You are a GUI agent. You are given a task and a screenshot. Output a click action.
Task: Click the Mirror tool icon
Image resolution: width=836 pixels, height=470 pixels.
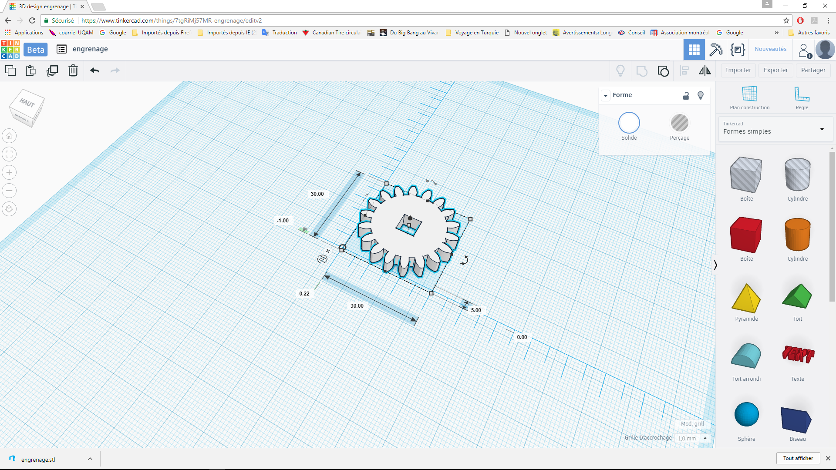(705, 70)
